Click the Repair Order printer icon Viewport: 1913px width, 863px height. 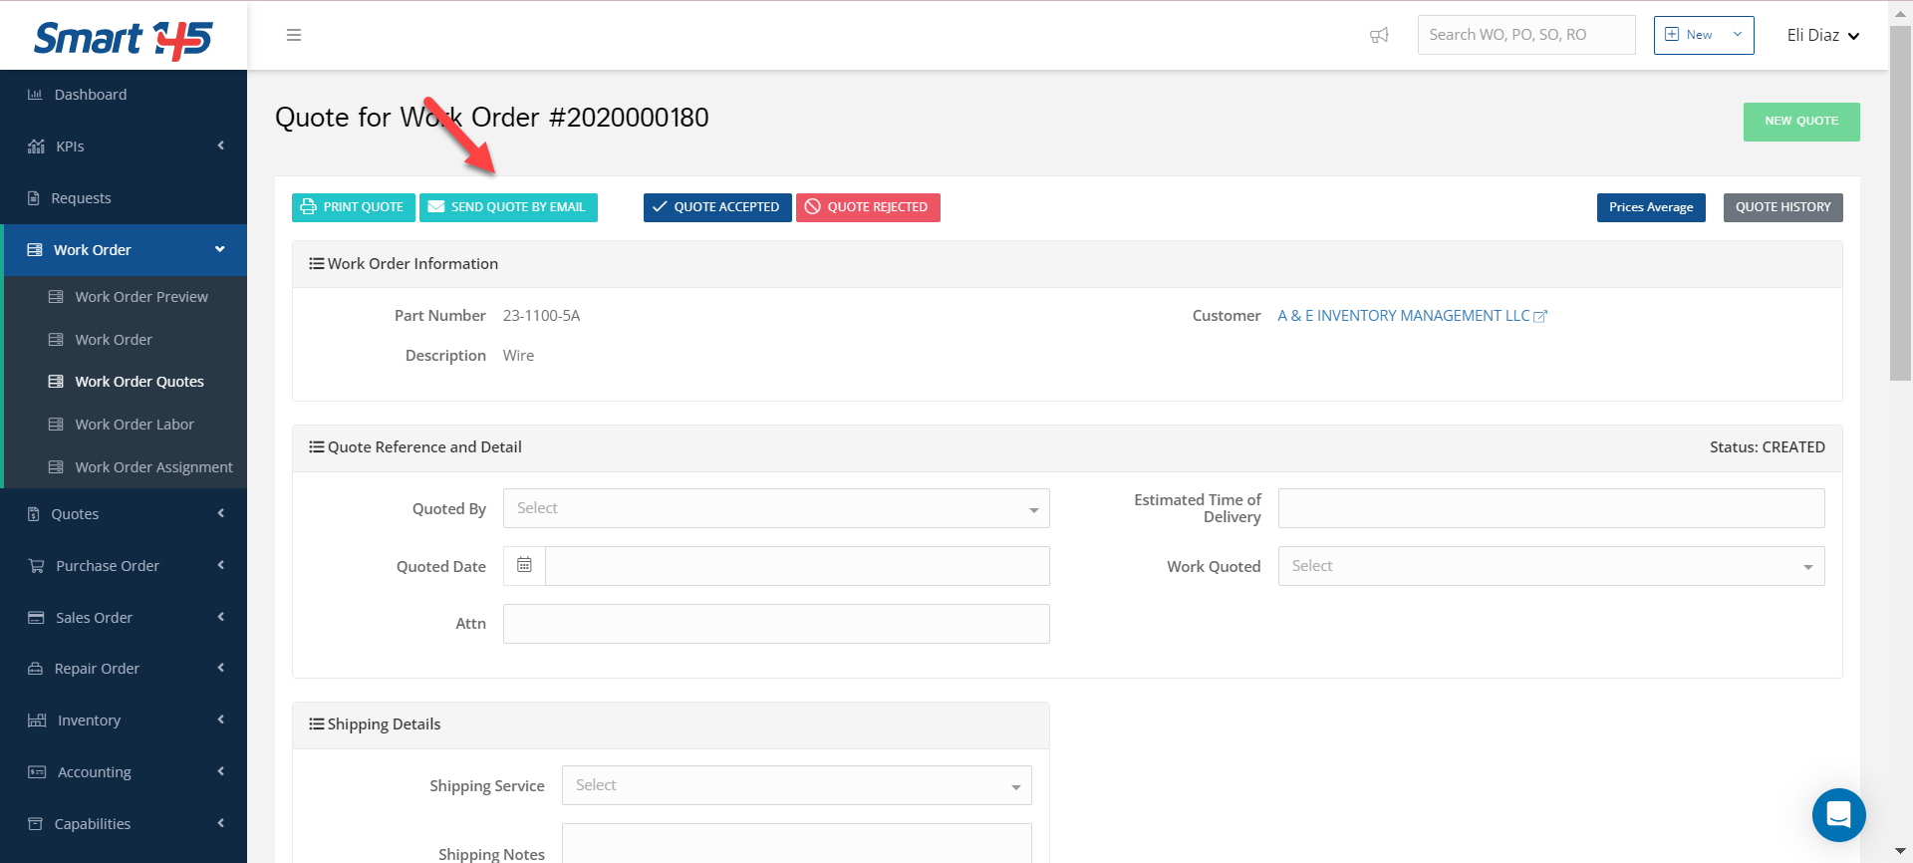36,669
